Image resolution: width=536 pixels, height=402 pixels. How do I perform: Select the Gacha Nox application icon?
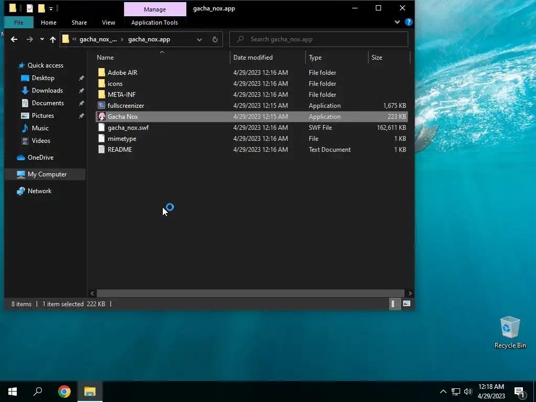point(102,117)
